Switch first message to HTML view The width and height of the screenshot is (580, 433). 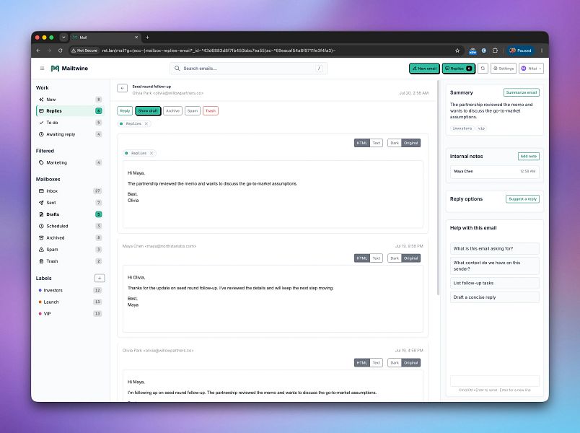pos(361,143)
